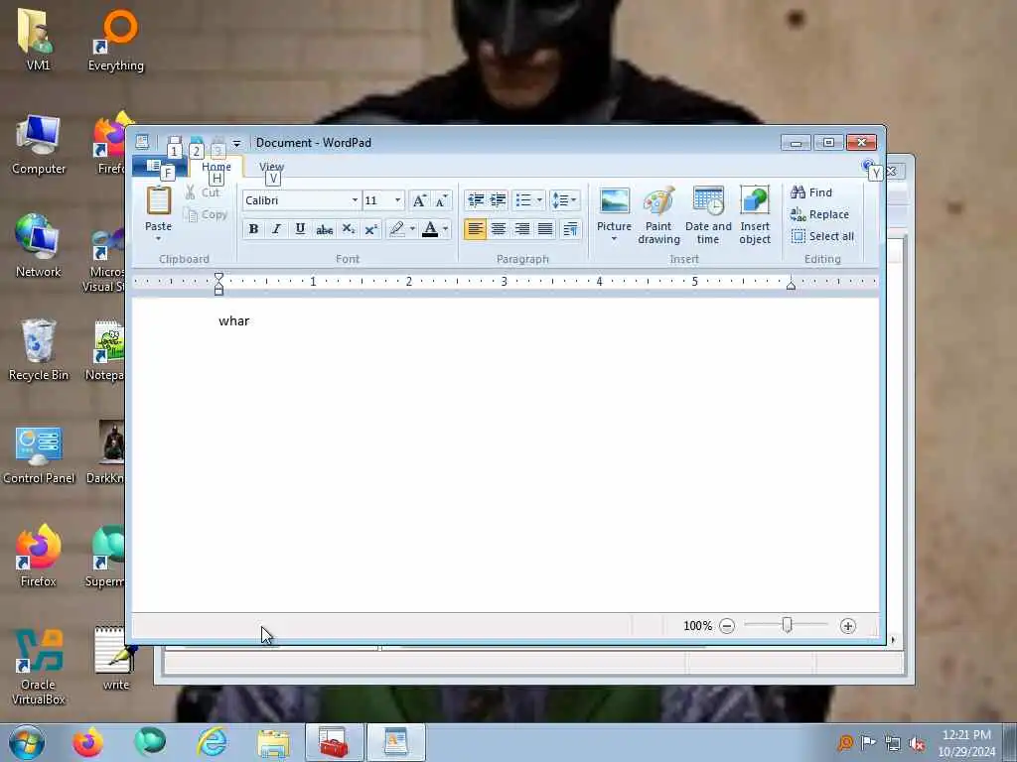Click the volume icon in system tray
The width and height of the screenshot is (1017, 762).
tap(917, 743)
